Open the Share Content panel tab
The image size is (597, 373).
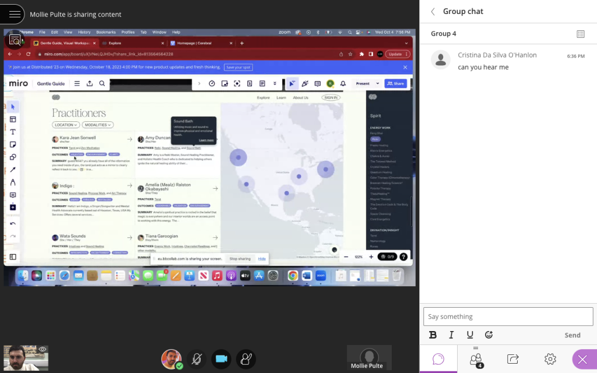tap(513, 359)
